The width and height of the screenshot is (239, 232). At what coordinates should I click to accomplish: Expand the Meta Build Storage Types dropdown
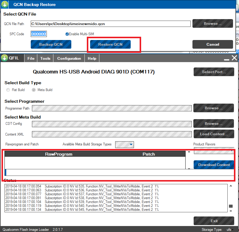[x=131, y=145]
